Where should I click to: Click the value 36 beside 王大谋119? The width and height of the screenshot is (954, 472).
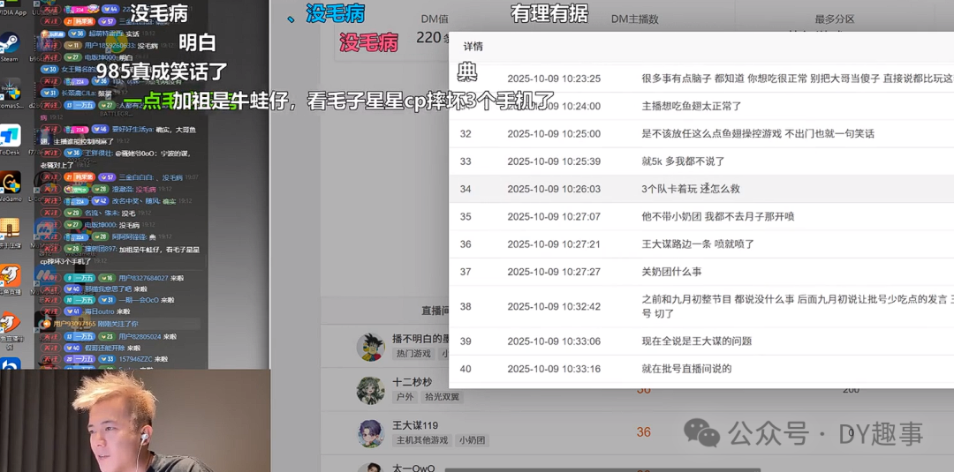point(644,432)
